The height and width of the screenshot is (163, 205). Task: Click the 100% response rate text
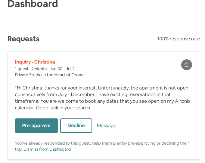click(x=179, y=39)
